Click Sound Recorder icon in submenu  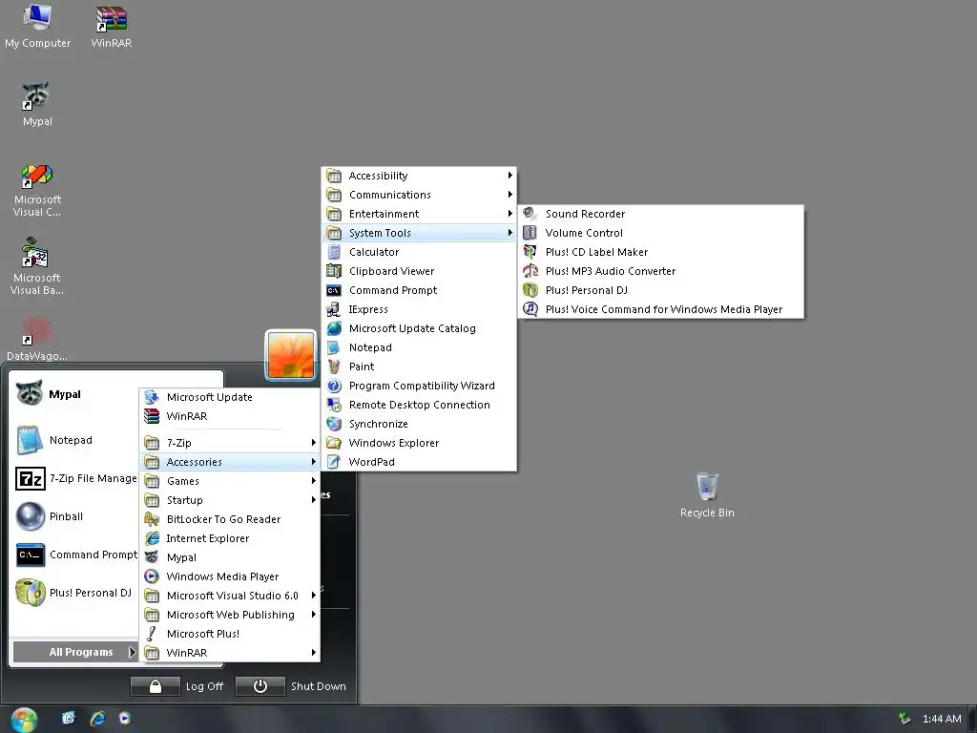[x=530, y=214]
